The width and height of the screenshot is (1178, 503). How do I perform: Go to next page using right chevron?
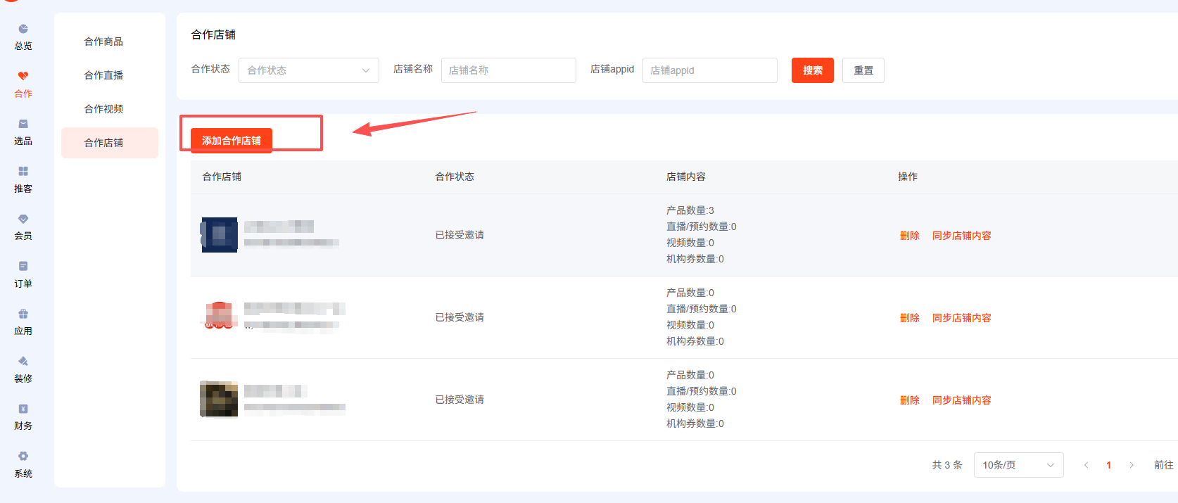point(1131,465)
